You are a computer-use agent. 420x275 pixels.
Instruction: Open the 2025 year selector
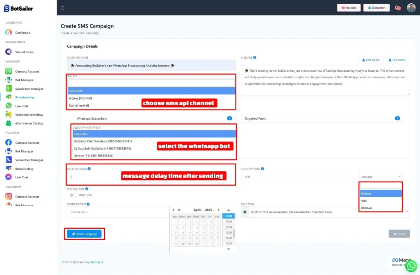pyautogui.click(x=210, y=210)
